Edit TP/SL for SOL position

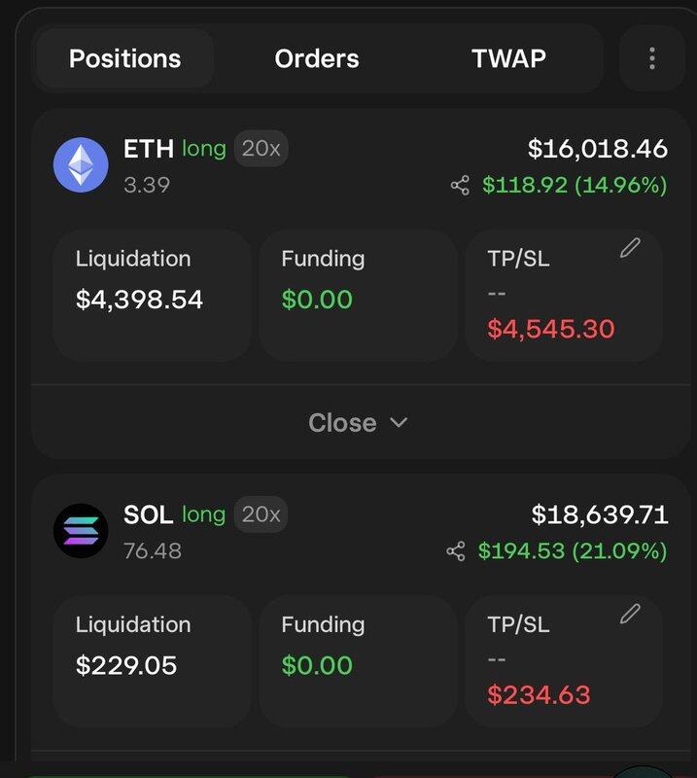click(630, 614)
